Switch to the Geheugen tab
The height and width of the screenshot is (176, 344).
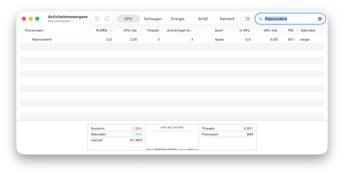(x=153, y=19)
